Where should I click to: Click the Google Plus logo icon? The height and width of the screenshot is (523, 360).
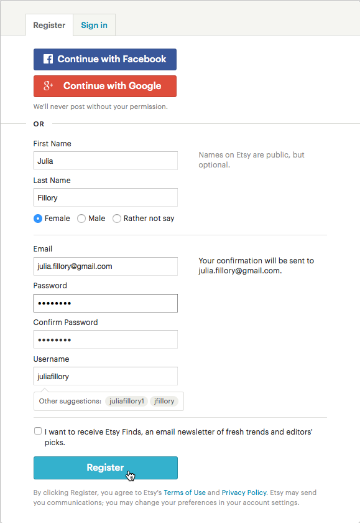pyautogui.click(x=48, y=86)
